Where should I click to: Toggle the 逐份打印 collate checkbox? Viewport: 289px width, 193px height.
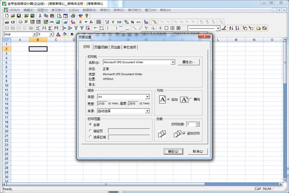[x=184, y=133]
